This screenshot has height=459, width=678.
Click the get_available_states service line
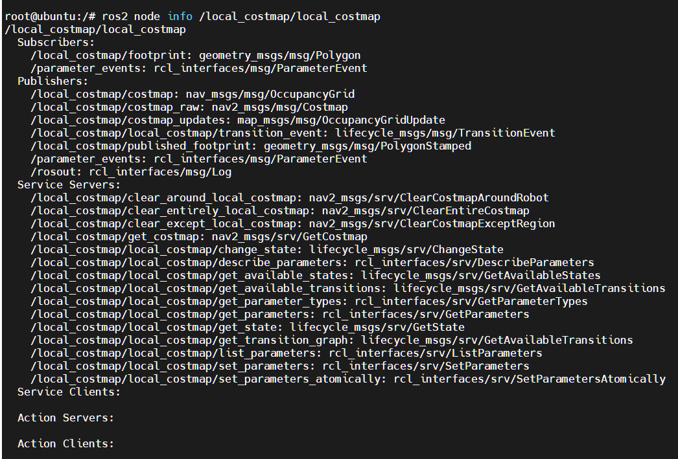point(315,276)
